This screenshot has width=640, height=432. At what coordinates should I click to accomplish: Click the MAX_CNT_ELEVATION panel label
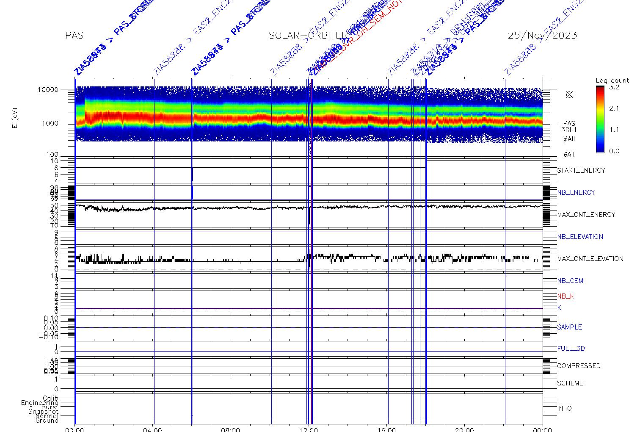click(x=590, y=259)
